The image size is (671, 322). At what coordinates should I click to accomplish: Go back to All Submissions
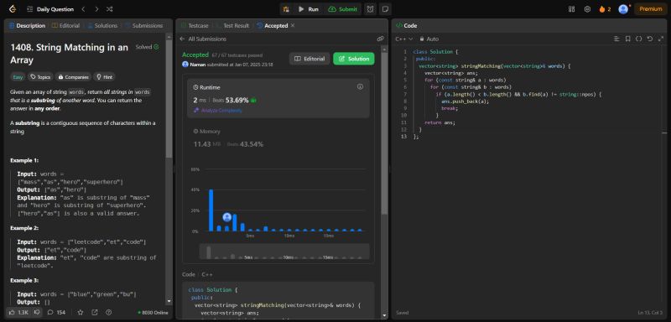coord(203,39)
